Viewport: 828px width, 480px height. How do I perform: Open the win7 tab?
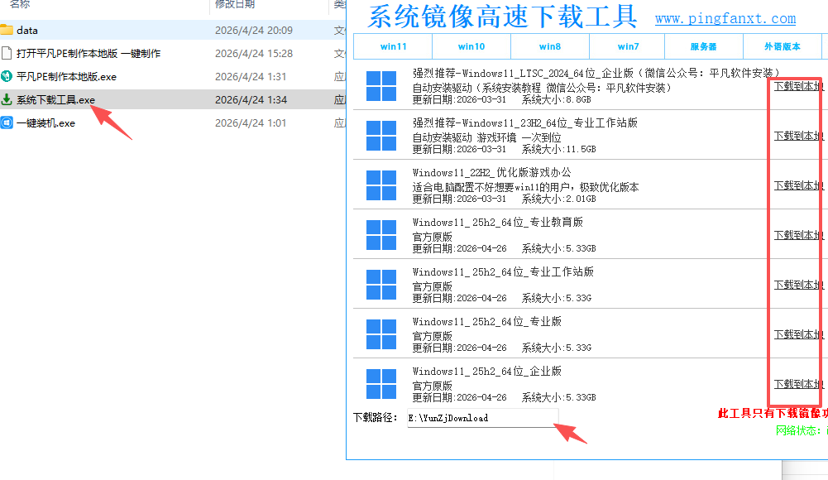coord(628,46)
